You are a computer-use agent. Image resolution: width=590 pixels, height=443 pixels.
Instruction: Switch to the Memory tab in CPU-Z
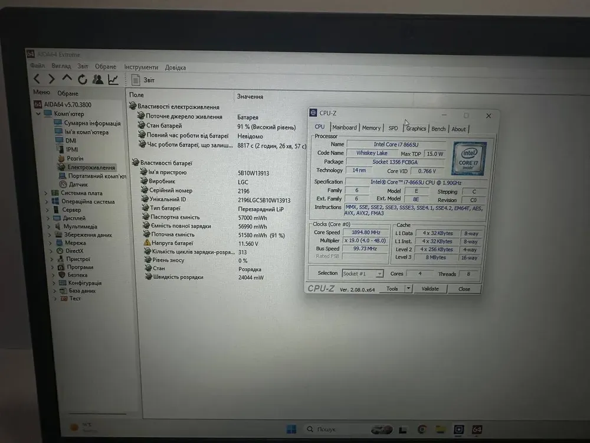tap(371, 128)
